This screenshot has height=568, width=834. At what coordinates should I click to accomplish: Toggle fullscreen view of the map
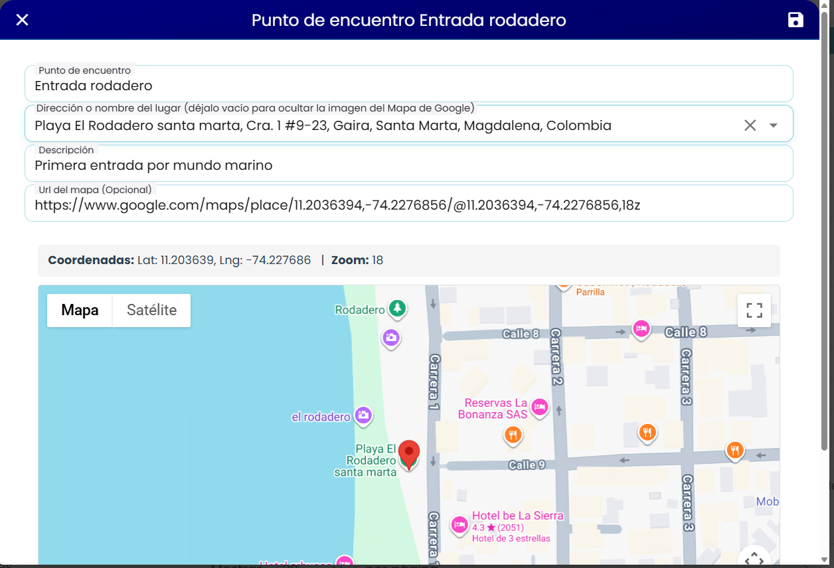point(754,311)
